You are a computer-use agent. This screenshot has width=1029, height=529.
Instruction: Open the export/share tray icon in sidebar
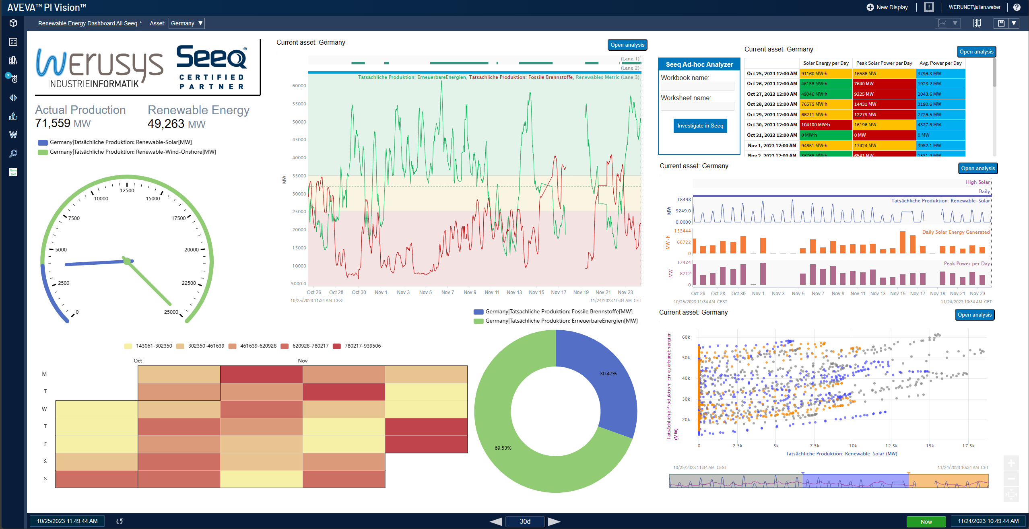pos(13,116)
